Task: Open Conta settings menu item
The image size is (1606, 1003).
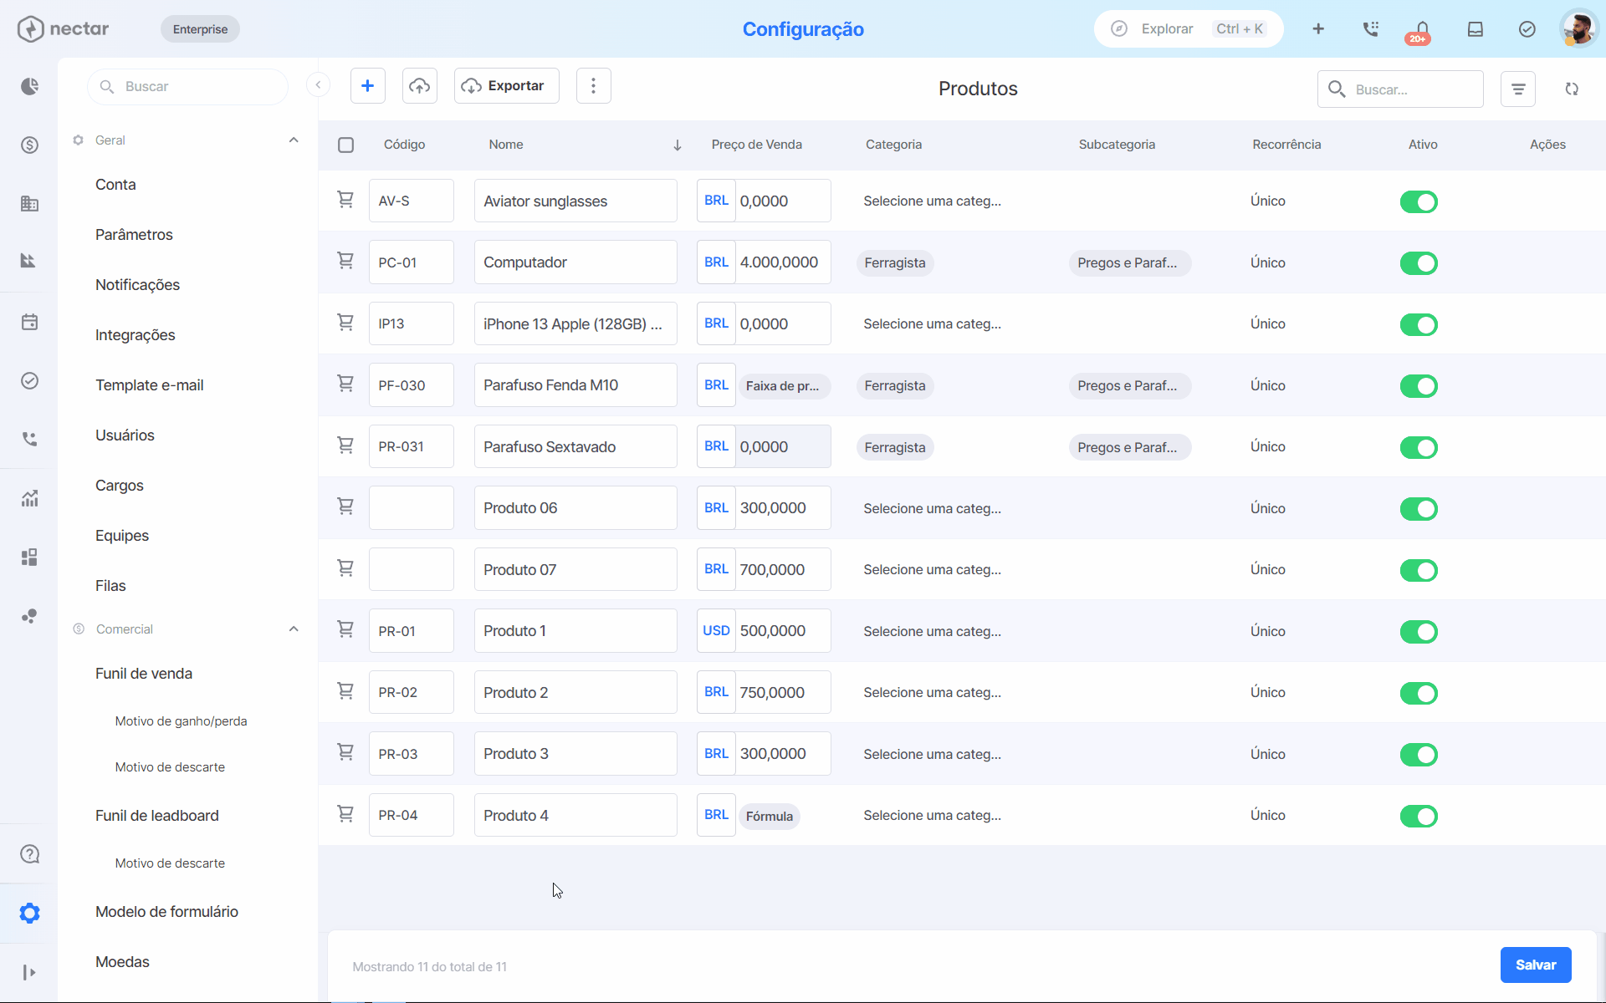Action: click(115, 185)
